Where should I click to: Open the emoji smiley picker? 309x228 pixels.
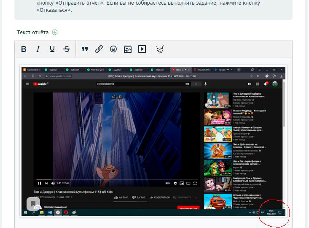(x=113, y=49)
